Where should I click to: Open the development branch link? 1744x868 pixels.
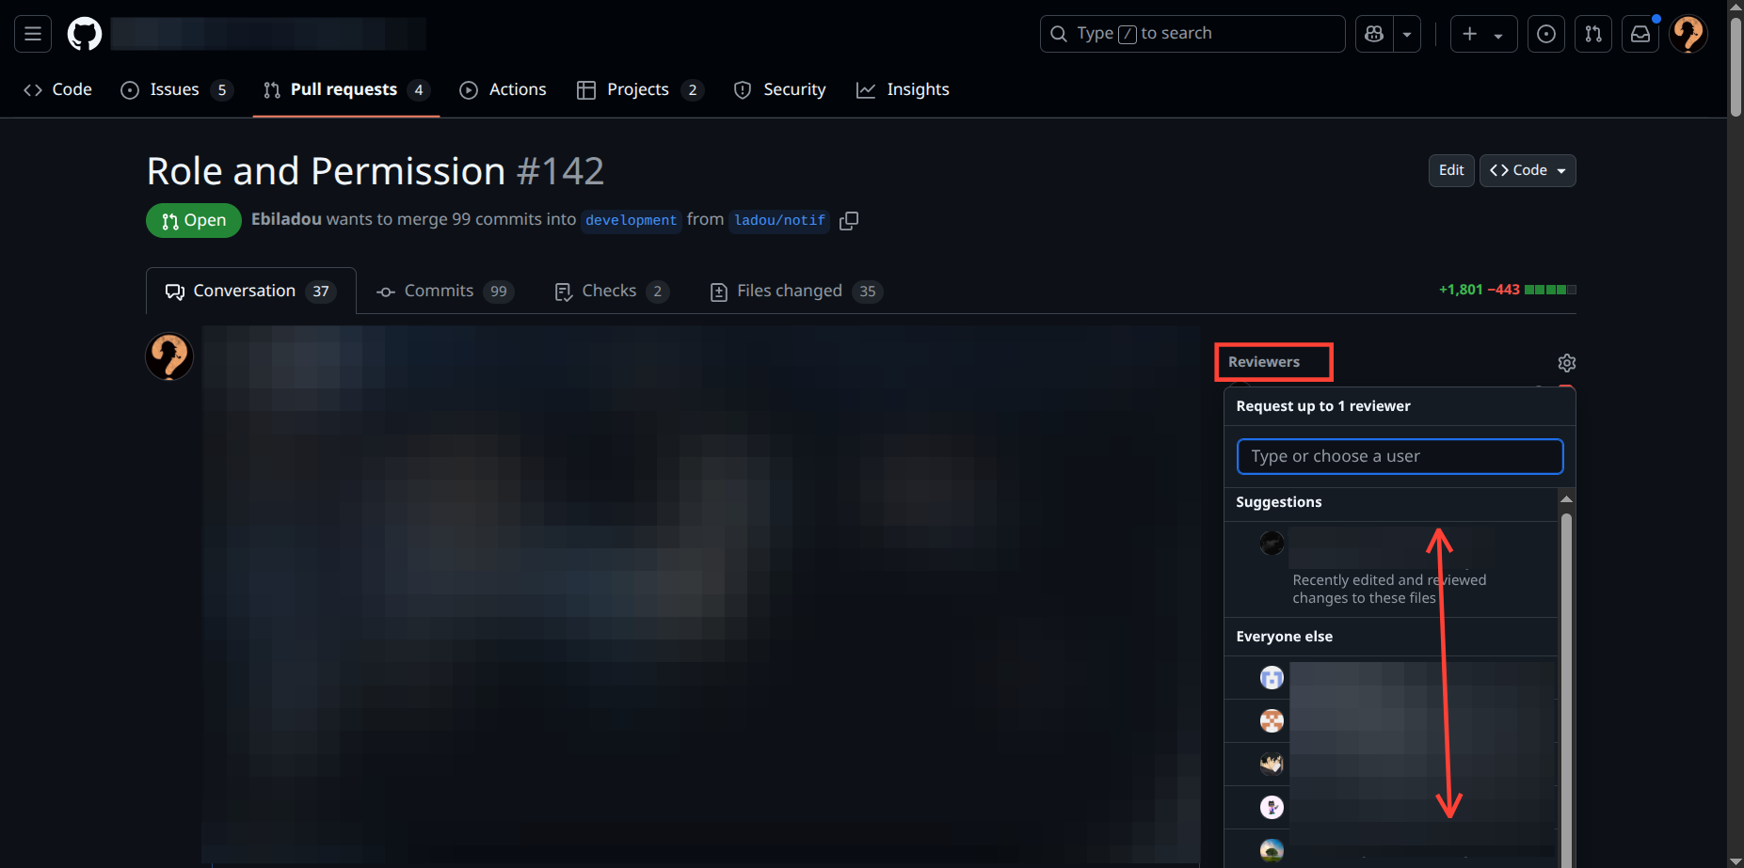click(x=631, y=220)
